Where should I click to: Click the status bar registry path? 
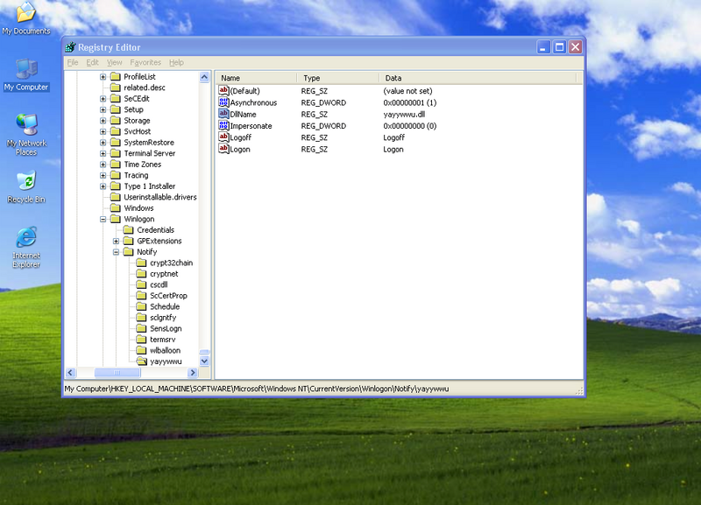point(257,389)
